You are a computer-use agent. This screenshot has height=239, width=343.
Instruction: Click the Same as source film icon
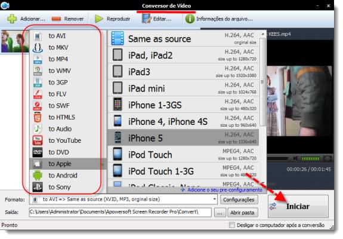(x=118, y=39)
